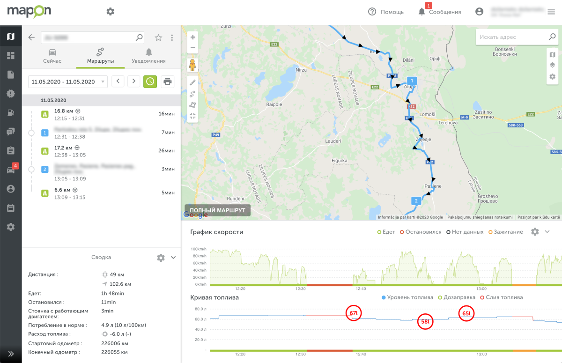Toggle Едет series in speed chart legend

tap(386, 232)
